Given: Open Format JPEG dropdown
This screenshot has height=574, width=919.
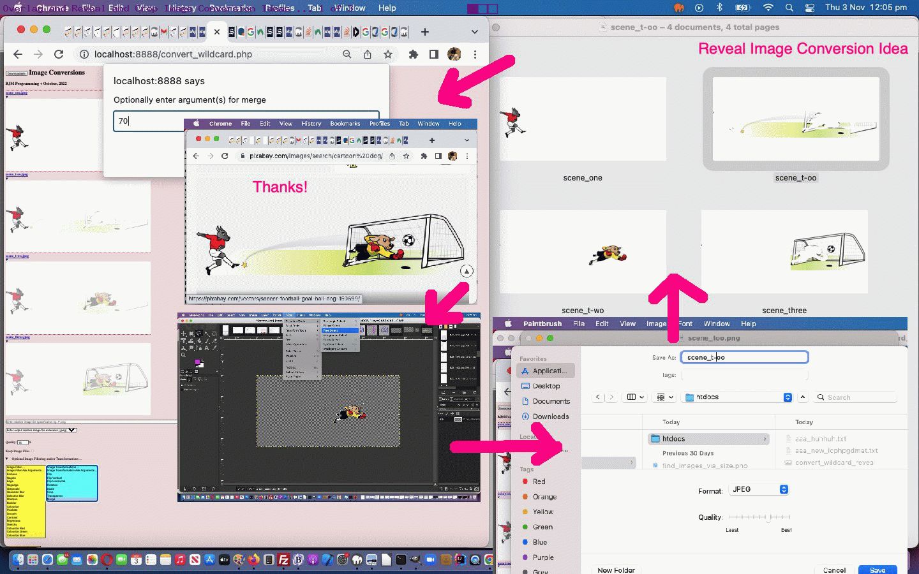Looking at the screenshot, I should pyautogui.click(x=759, y=489).
